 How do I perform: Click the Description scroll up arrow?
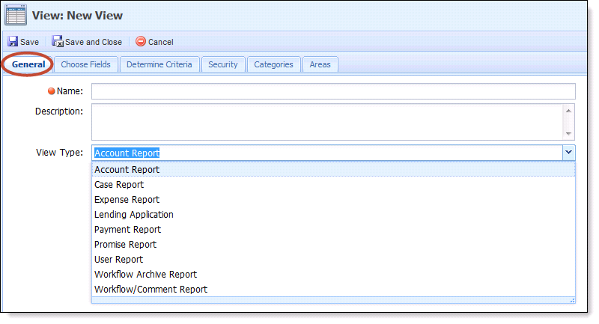tap(568, 111)
